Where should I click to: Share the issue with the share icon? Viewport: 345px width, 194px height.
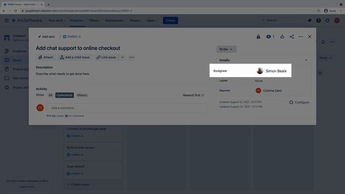pyautogui.click(x=292, y=37)
